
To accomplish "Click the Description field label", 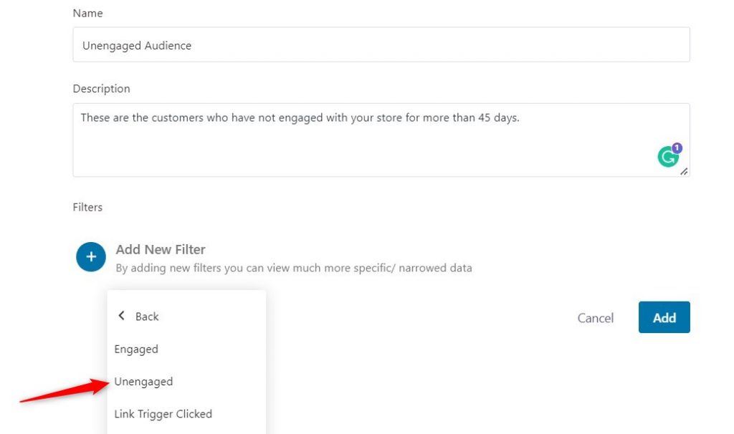I will [x=101, y=88].
